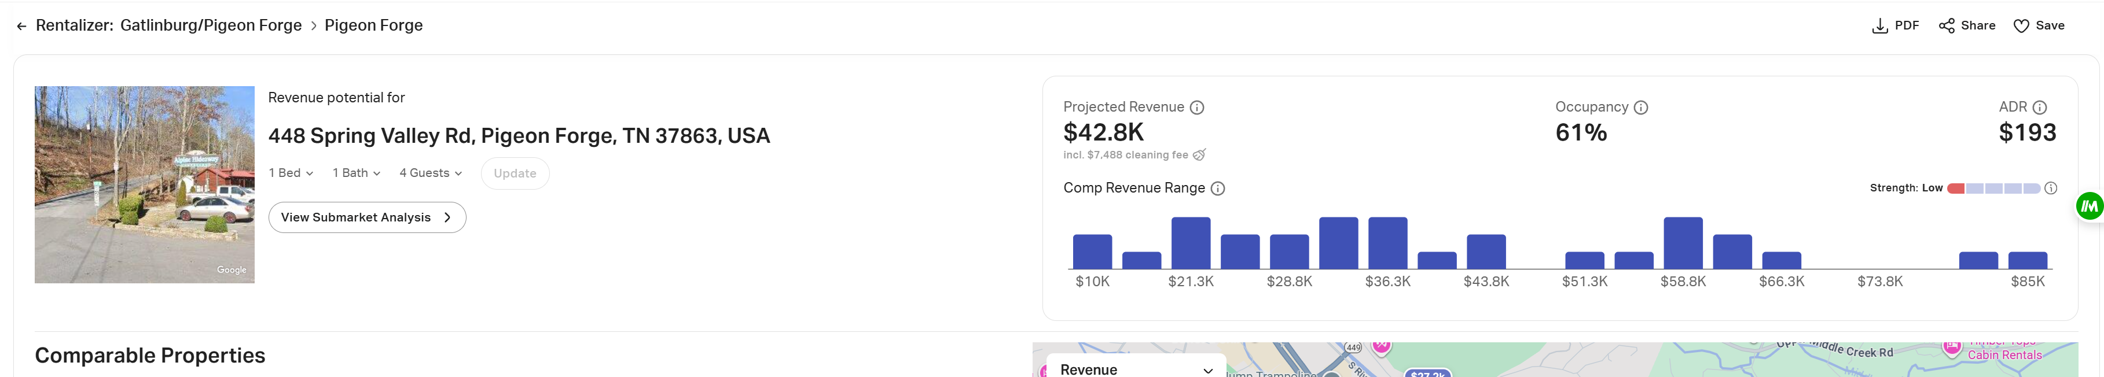This screenshot has width=2104, height=377.
Task: Click the 61% occupancy value
Action: [x=1580, y=132]
